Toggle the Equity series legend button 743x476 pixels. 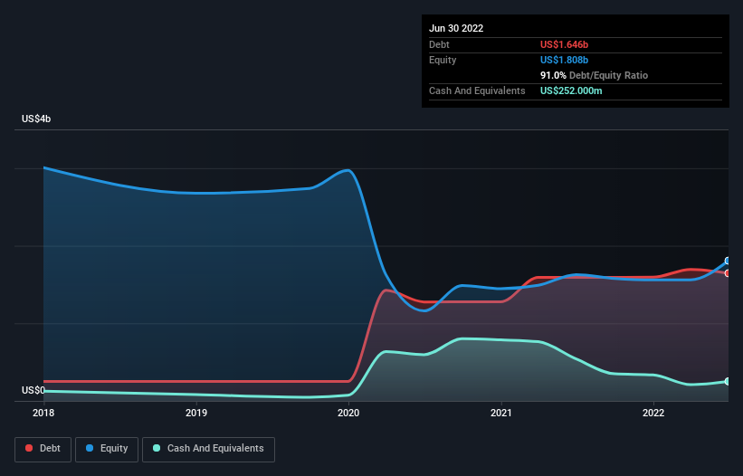click(107, 449)
